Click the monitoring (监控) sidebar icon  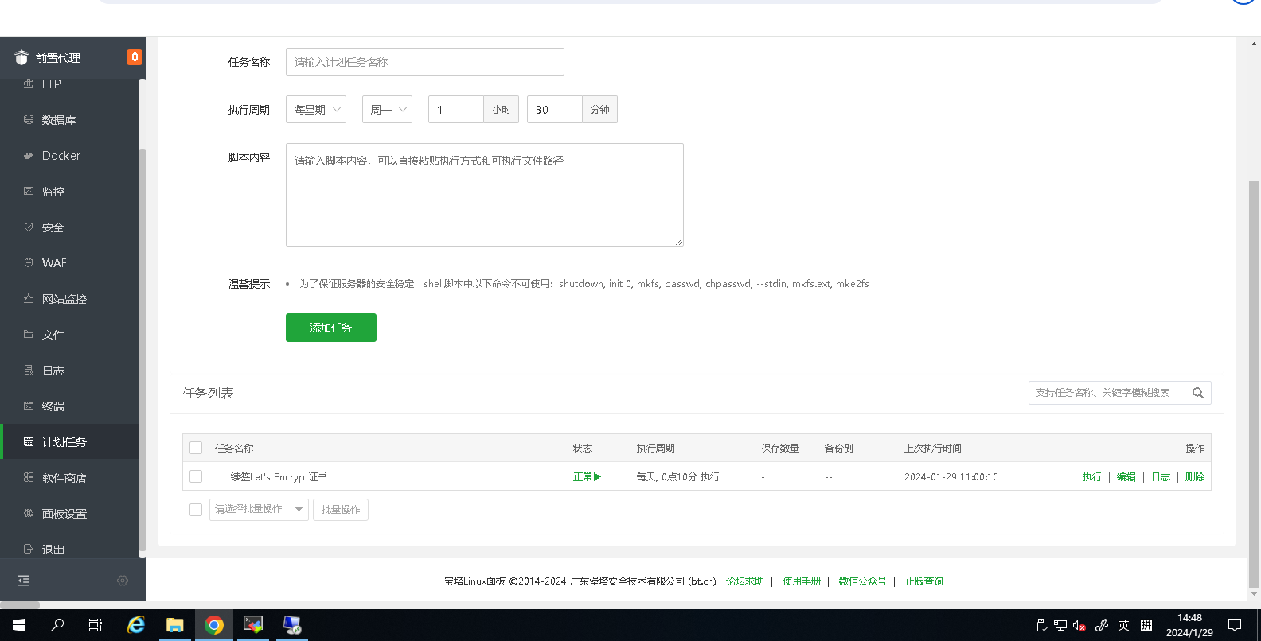tap(29, 191)
